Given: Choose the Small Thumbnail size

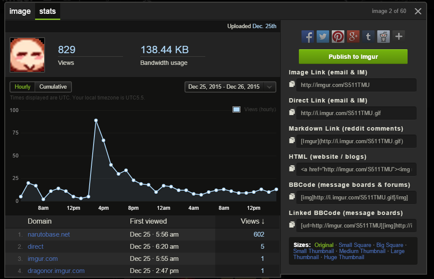Looking at the screenshot, I should click(x=314, y=251).
